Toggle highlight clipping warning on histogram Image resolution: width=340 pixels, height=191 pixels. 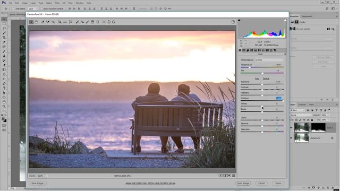coord(285,20)
